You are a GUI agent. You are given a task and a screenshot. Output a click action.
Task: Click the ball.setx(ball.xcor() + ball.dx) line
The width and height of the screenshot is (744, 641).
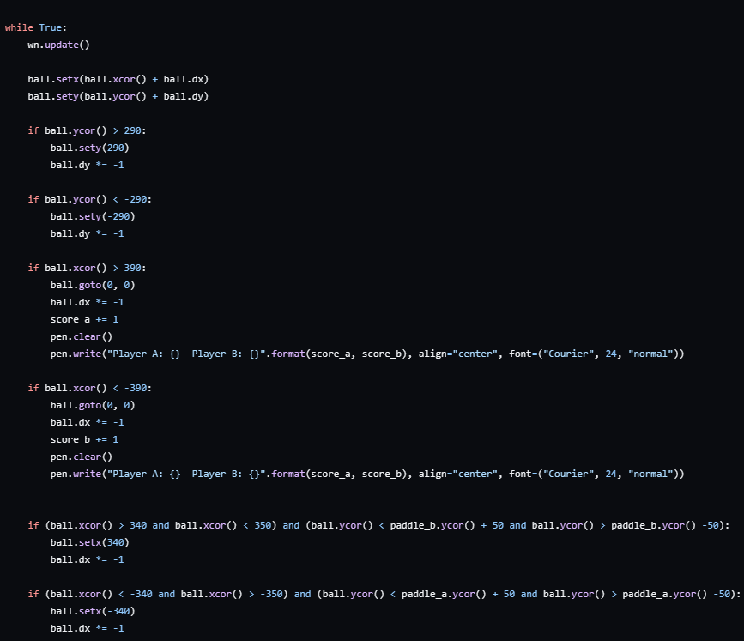[x=118, y=79]
